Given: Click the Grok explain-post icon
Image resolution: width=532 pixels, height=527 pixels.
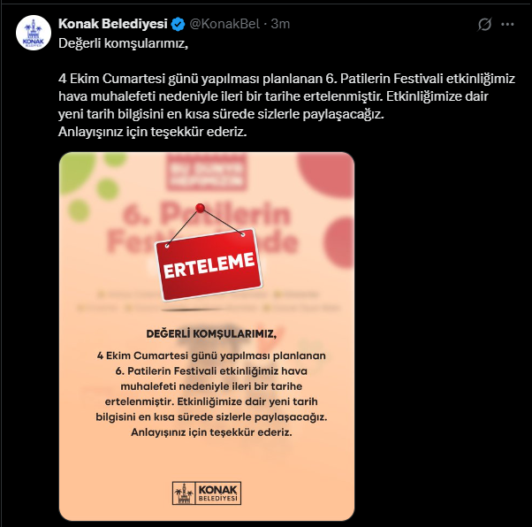Looking at the screenshot, I should click(x=484, y=24).
